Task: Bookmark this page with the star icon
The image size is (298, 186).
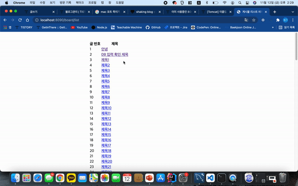Action: click(x=254, y=20)
